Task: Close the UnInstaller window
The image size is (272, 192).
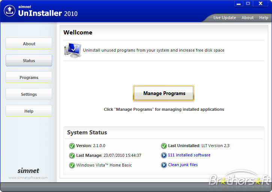Action: coord(260,3)
